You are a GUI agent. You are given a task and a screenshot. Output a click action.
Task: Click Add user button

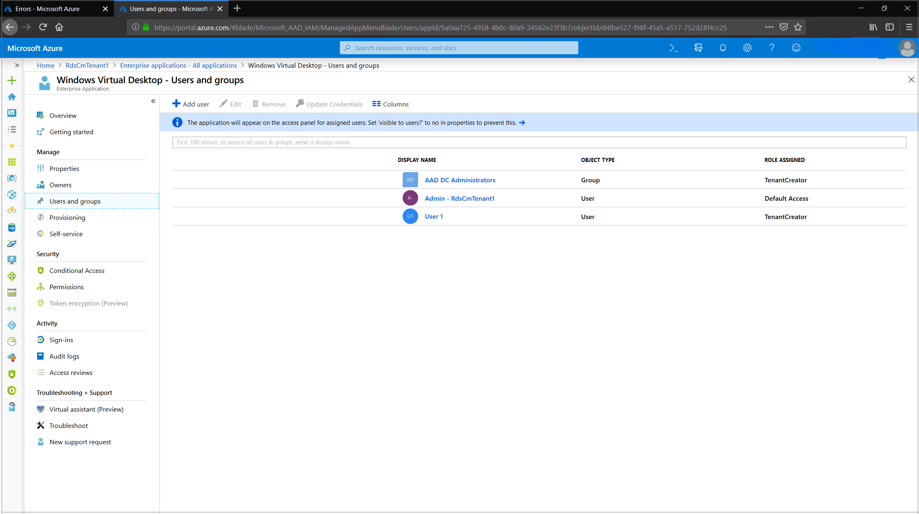(191, 104)
